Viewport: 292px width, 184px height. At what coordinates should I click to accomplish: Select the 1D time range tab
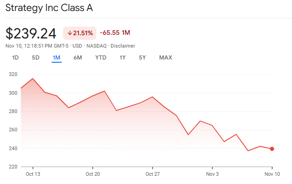coord(16,58)
